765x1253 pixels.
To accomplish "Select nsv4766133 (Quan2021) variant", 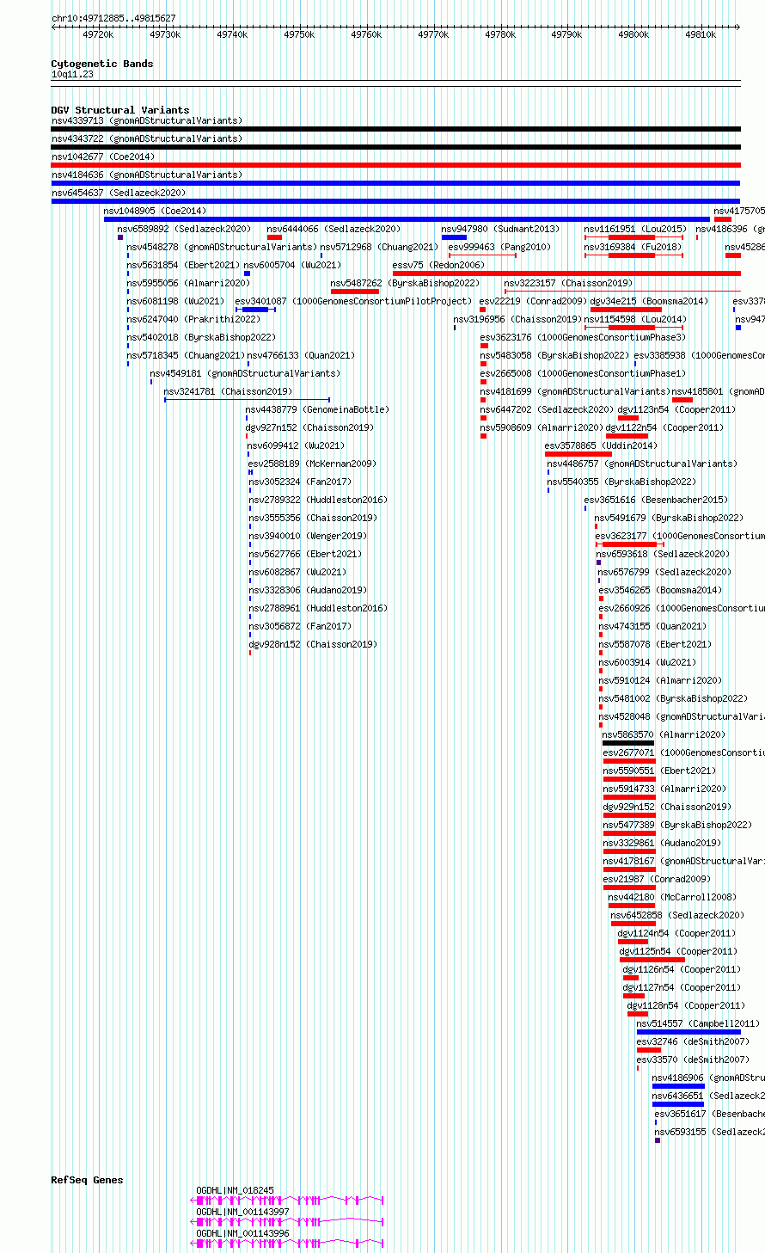I will (x=301, y=355).
